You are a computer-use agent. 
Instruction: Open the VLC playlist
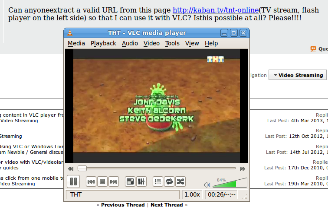[x=158, y=181]
